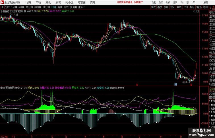Toggle the side panel icon beside the diamond
The width and height of the screenshot is (215, 138).
pos(198,11)
